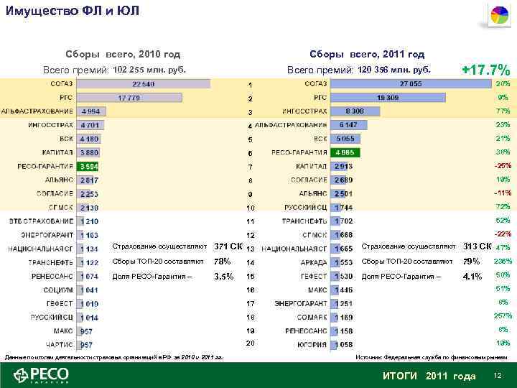Click the label 'ЮГОРИЯ'
This screenshot has height=388, width=517.
(312, 345)
